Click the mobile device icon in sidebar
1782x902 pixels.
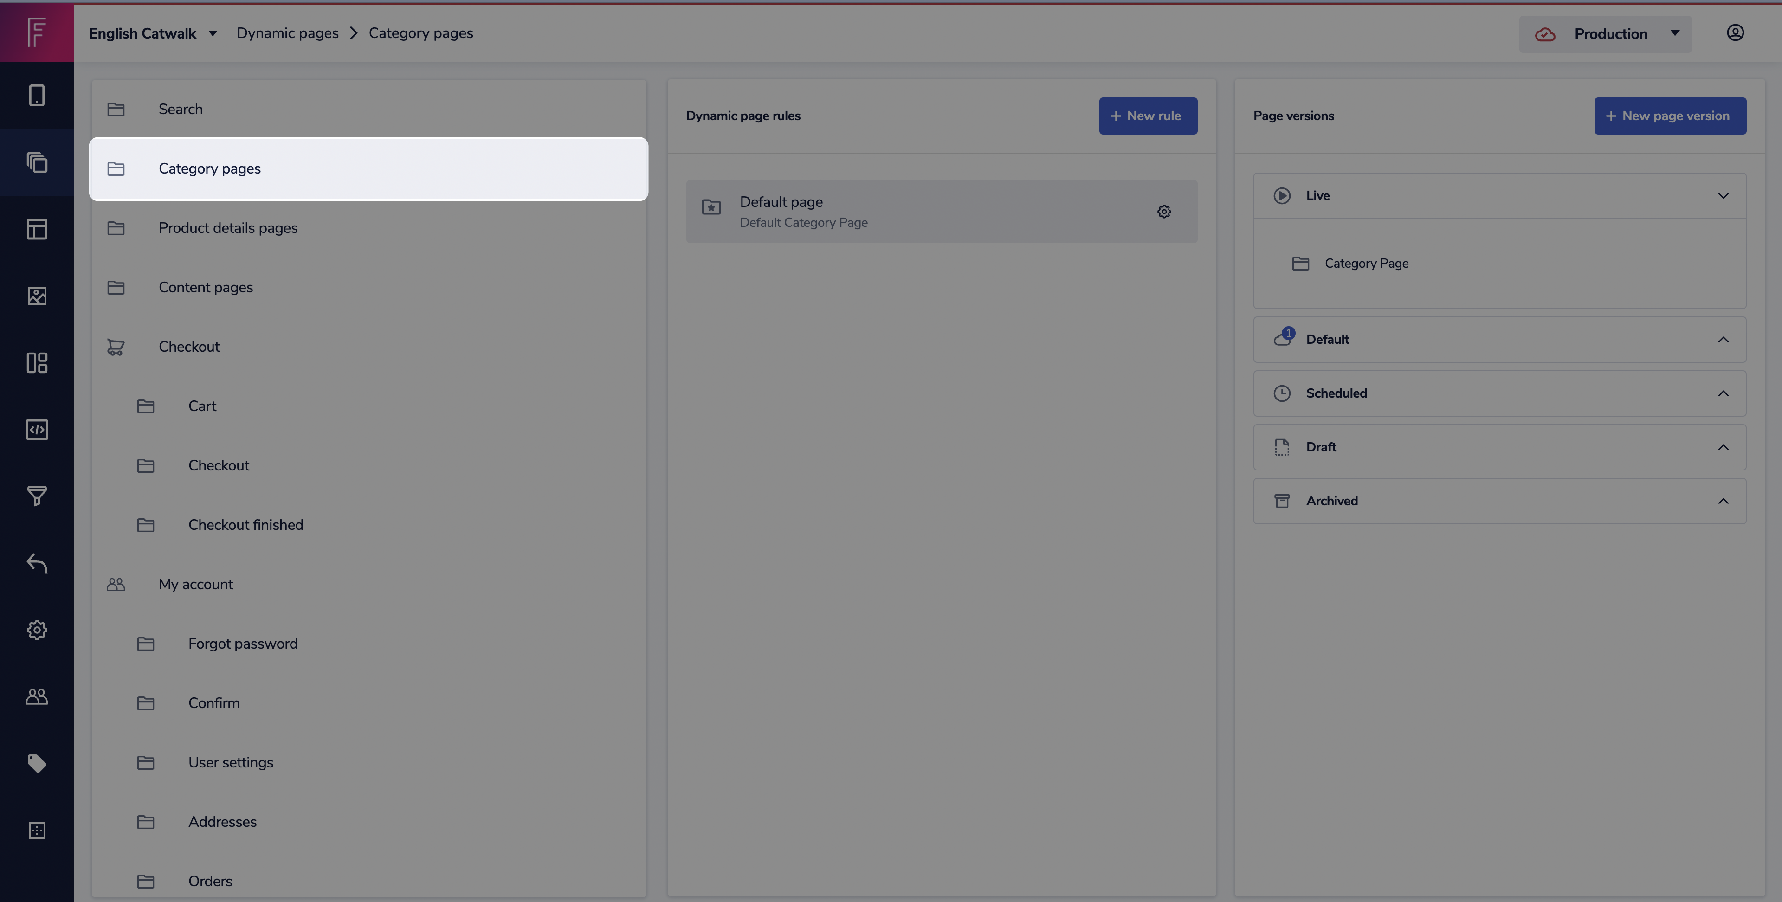(x=37, y=96)
